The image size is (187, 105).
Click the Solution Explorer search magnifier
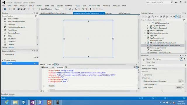[x=184, y=20]
